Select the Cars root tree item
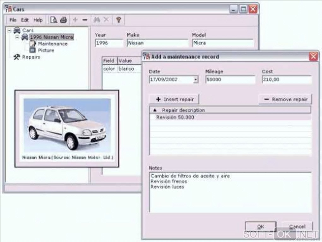The image size is (322, 242). point(28,30)
